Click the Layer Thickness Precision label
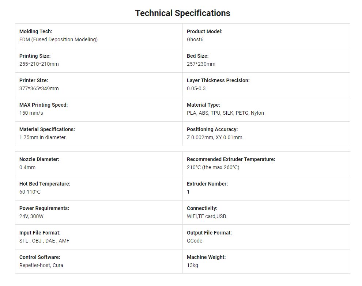The image size is (362, 286). point(218,80)
